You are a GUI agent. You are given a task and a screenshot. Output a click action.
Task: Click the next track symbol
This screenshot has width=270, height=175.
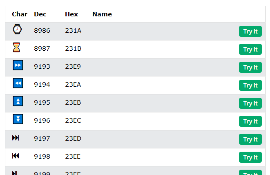click(x=16, y=138)
